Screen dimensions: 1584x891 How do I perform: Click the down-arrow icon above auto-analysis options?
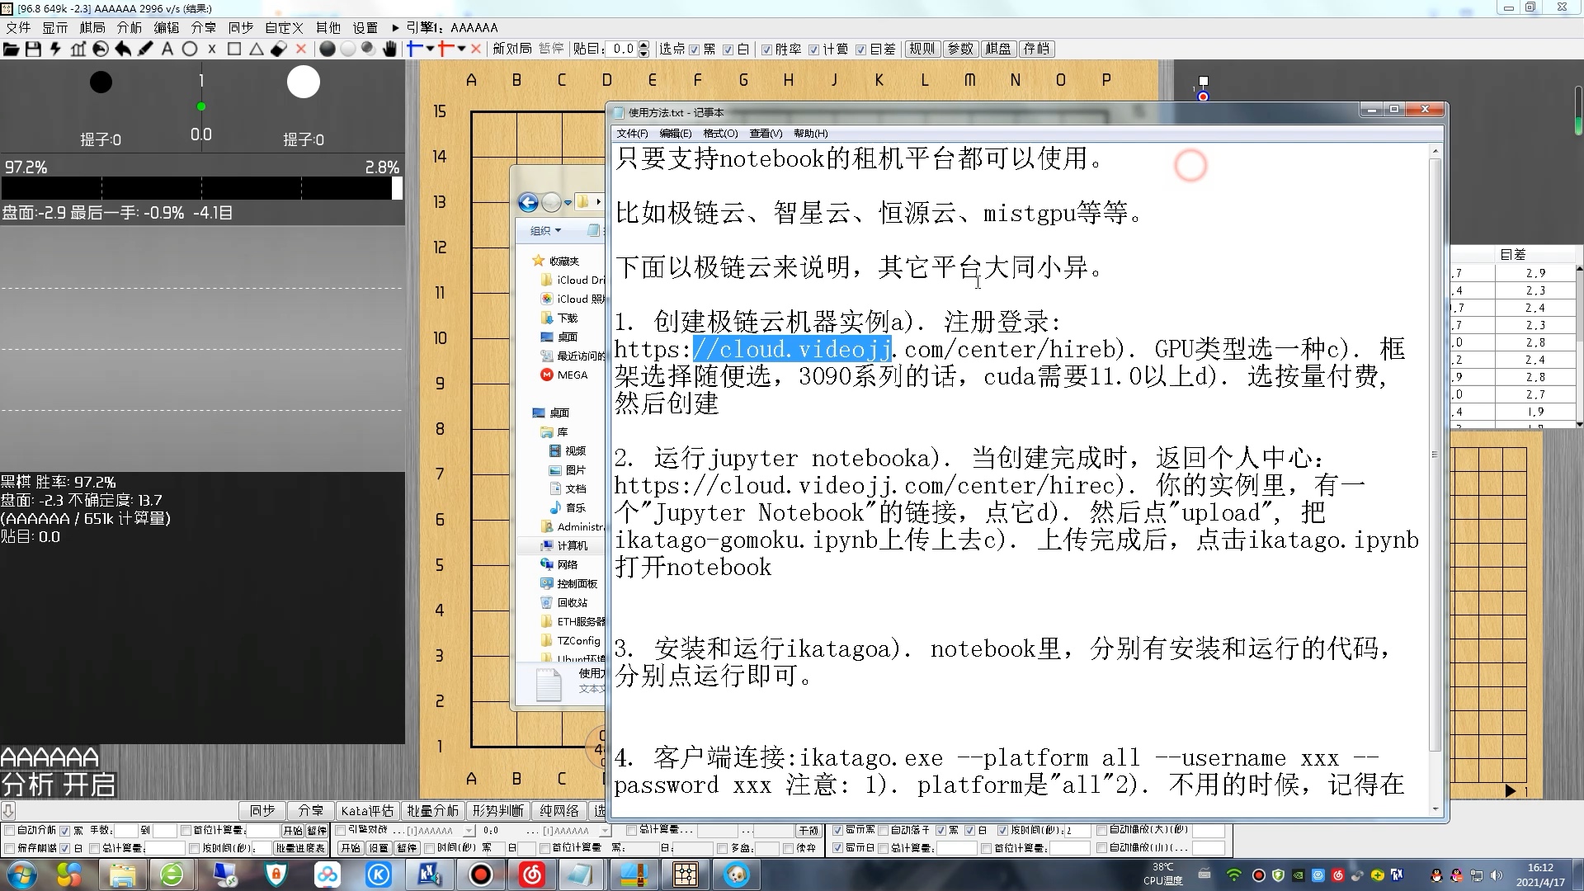8,810
